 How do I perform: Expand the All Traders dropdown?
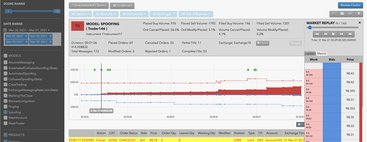click(81, 14)
